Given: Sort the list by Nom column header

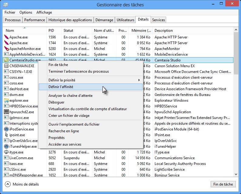Looking at the screenshot, I should (10, 31).
